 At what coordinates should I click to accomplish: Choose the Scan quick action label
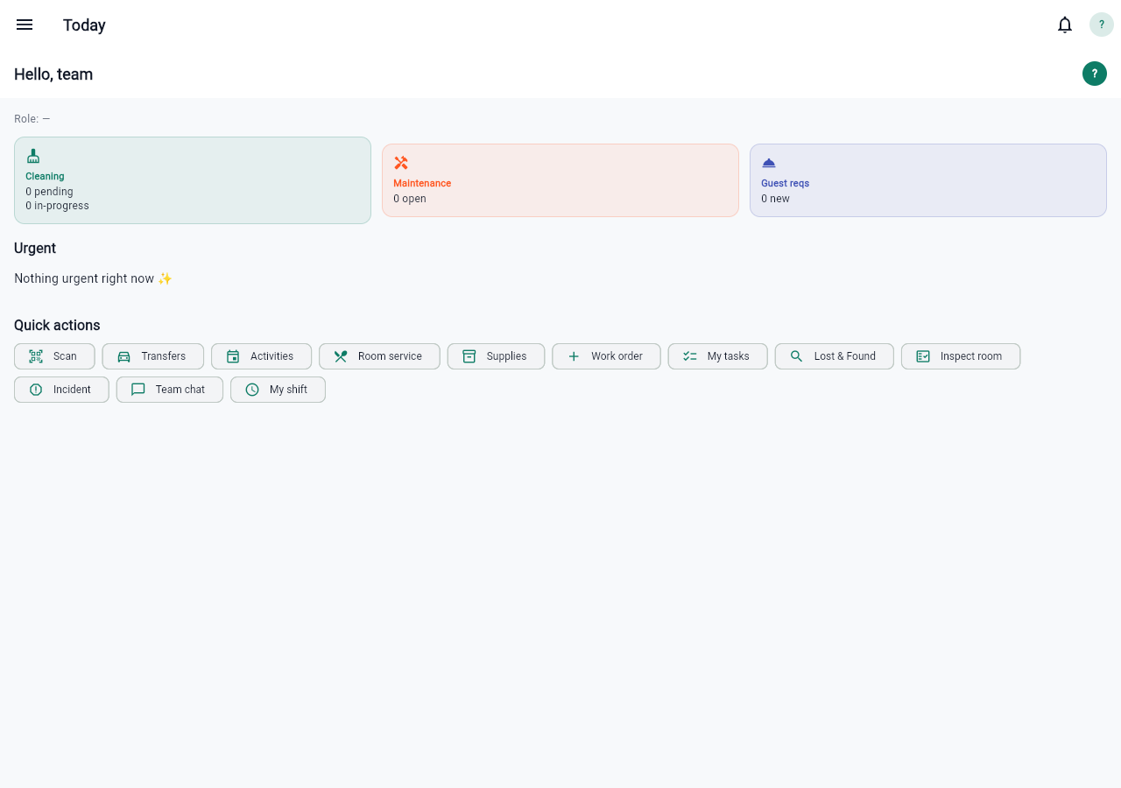[65, 356]
